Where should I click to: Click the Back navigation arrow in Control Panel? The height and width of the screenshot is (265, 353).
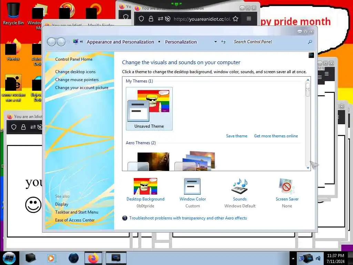tap(52, 42)
